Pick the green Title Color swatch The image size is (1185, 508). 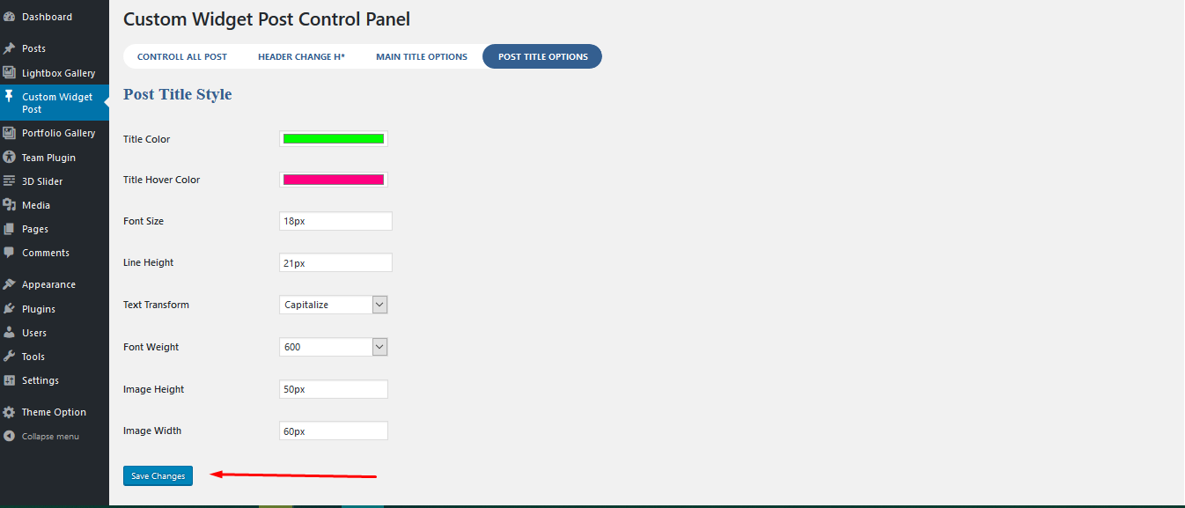click(334, 139)
